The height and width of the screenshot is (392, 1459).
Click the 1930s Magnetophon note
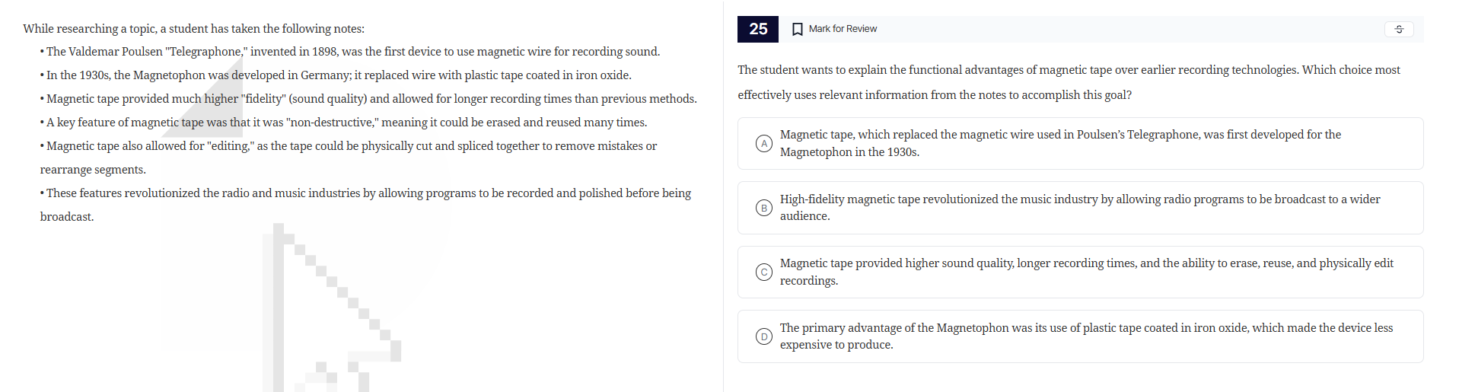pyautogui.click(x=339, y=75)
